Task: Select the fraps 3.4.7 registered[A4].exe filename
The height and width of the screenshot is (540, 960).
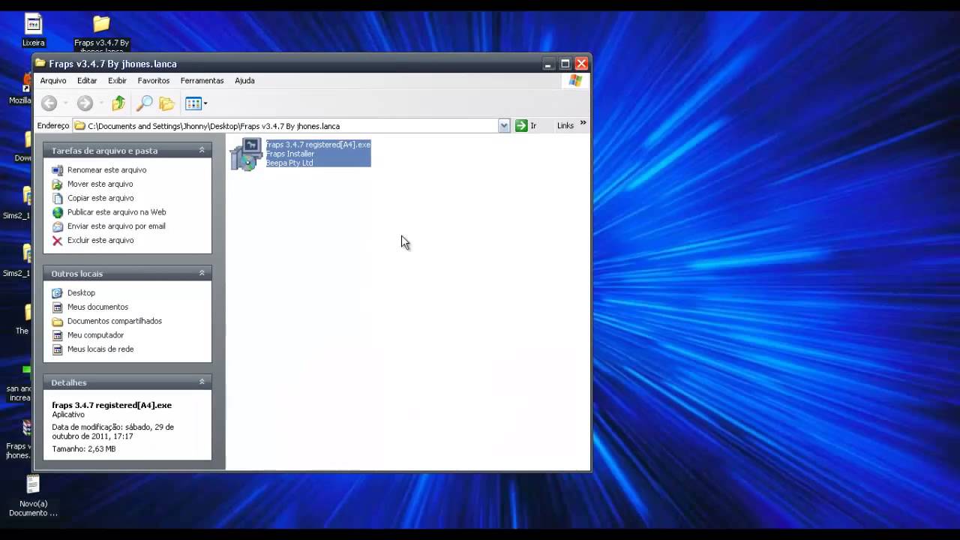Action: tap(318, 144)
